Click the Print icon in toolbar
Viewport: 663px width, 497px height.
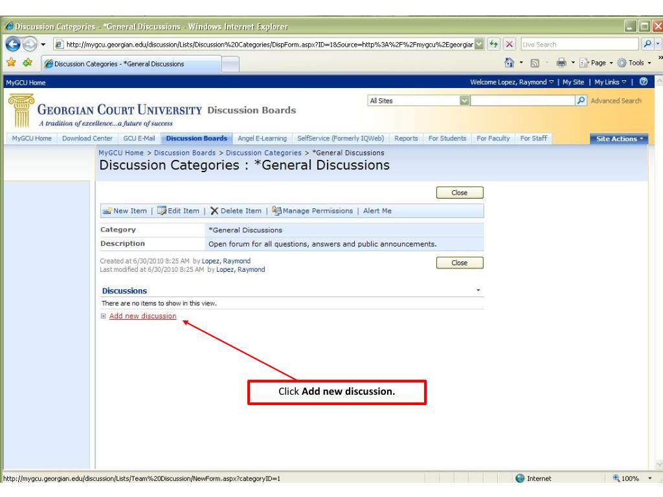(561, 63)
